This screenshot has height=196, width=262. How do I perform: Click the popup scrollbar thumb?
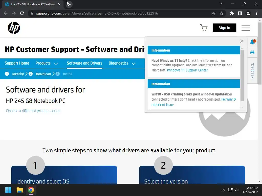tap(242, 76)
